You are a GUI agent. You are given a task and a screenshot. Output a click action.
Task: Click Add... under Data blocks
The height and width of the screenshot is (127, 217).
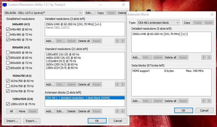click(x=136, y=101)
